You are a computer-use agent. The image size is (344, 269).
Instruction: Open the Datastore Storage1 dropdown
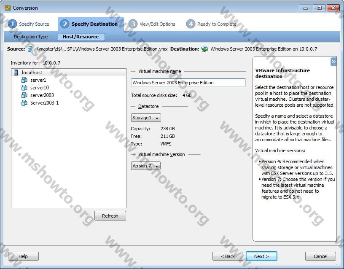tap(146, 118)
